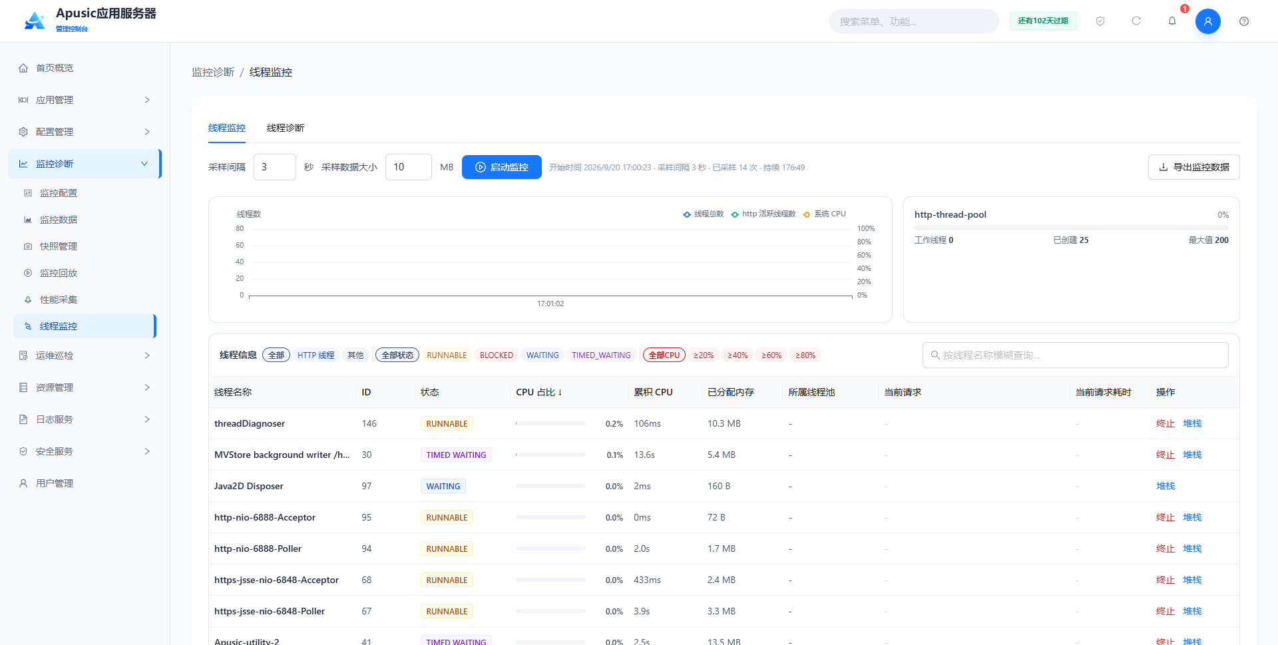Viewport: 1278px width, 645px height.
Task: Select 线程监控 in the sidebar
Action: [85, 326]
